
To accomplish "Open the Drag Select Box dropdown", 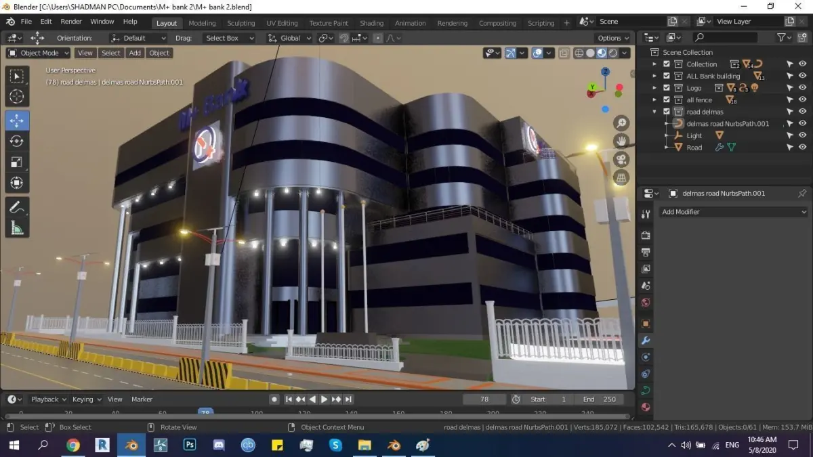I will pyautogui.click(x=228, y=38).
